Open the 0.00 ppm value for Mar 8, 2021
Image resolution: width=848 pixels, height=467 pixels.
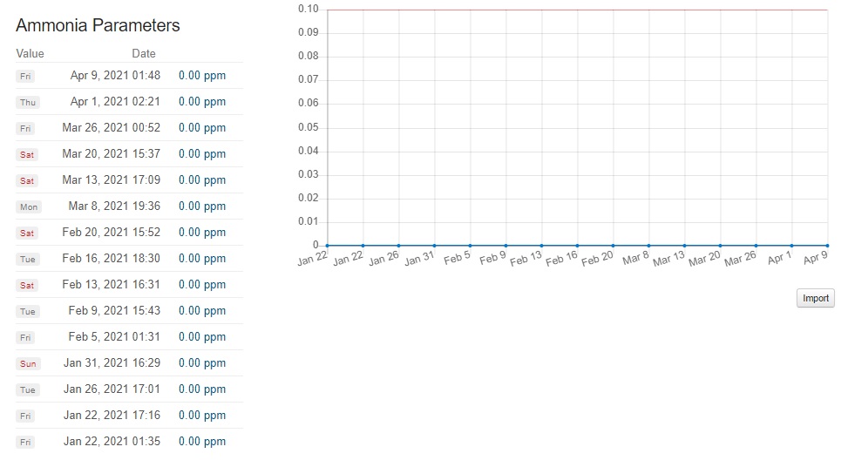coord(202,206)
